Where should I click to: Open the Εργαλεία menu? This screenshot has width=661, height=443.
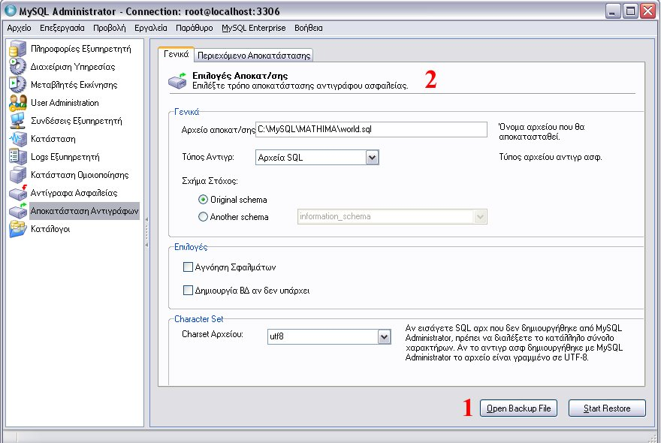click(150, 28)
